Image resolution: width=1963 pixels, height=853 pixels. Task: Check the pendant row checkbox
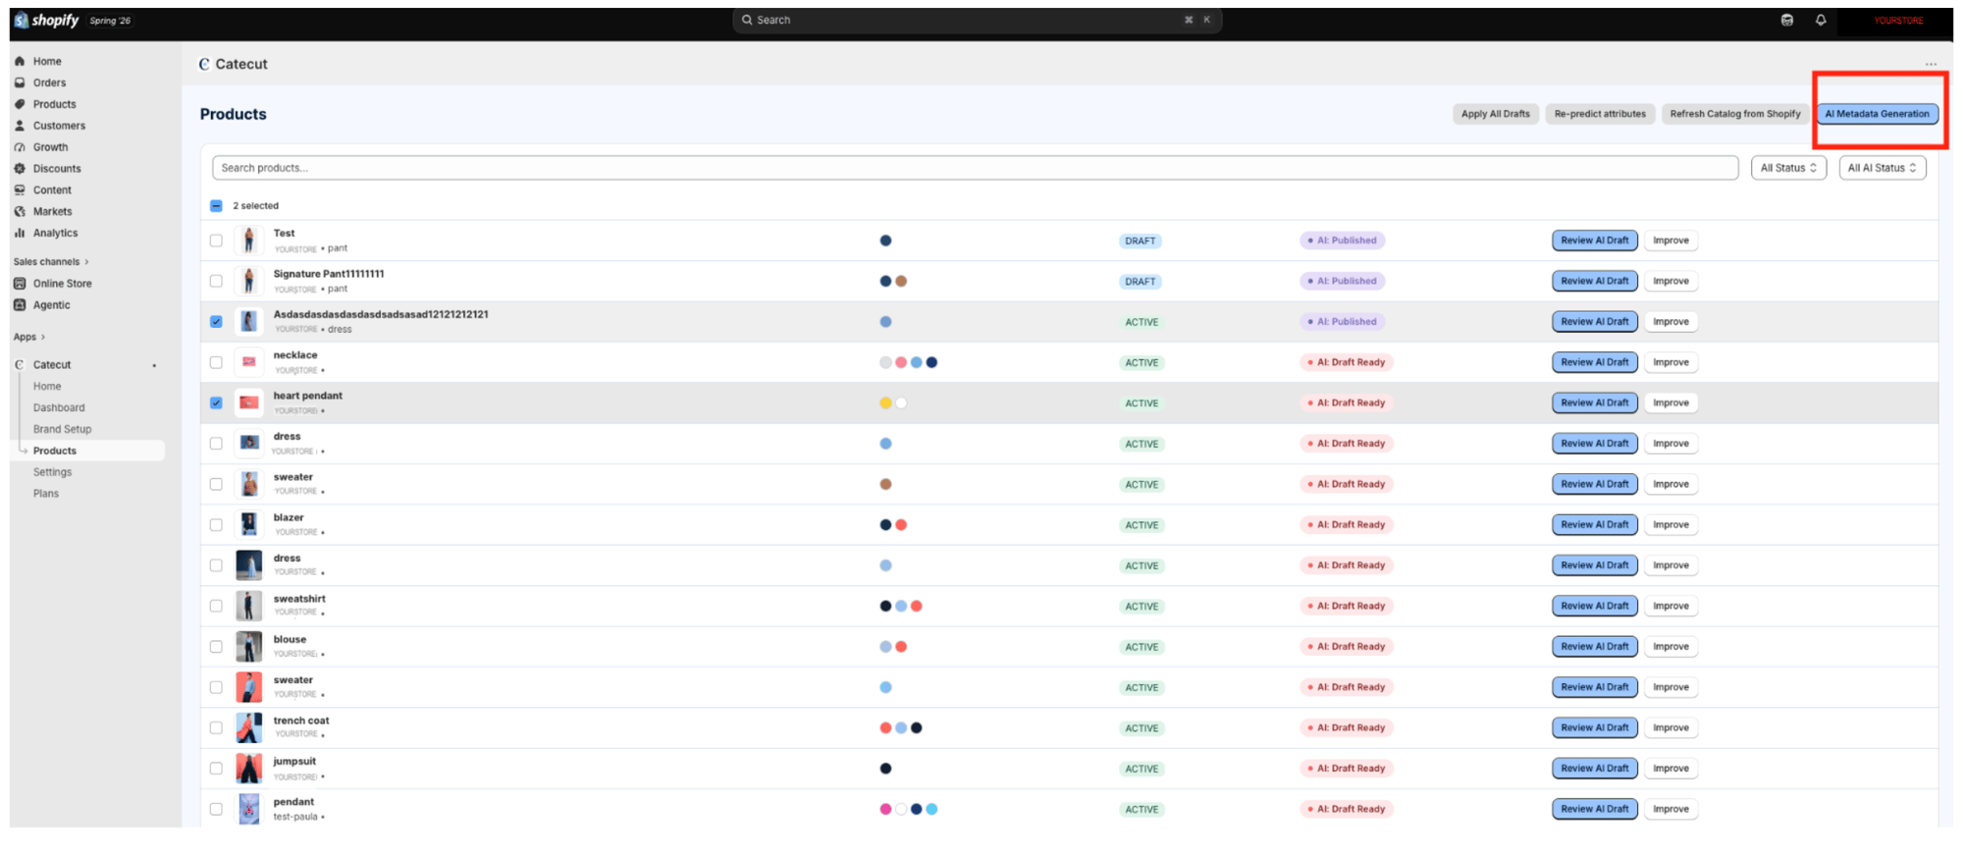tap(216, 809)
